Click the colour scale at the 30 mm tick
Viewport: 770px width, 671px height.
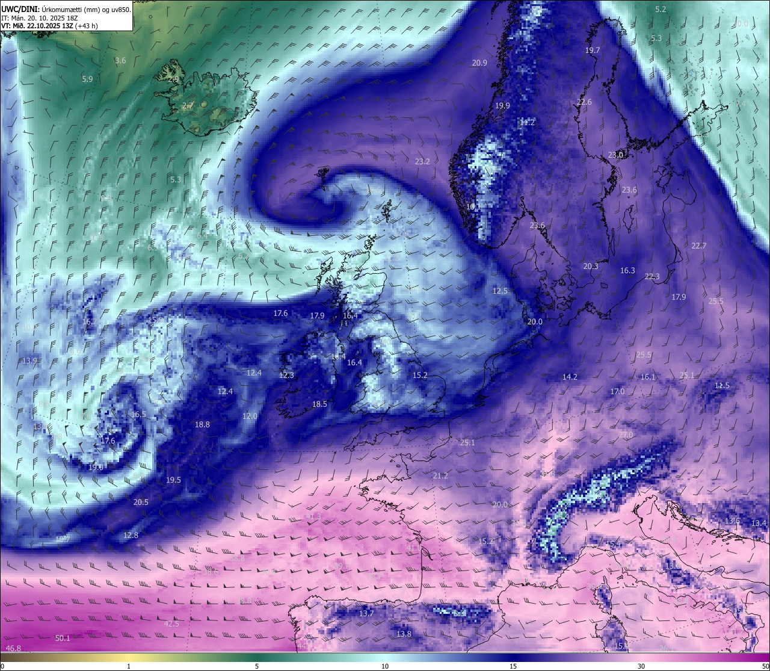coord(641,666)
